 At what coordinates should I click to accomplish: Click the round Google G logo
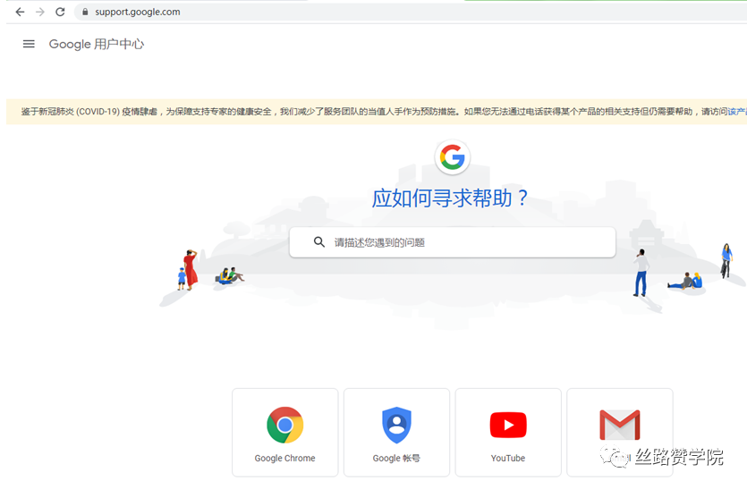pyautogui.click(x=452, y=157)
